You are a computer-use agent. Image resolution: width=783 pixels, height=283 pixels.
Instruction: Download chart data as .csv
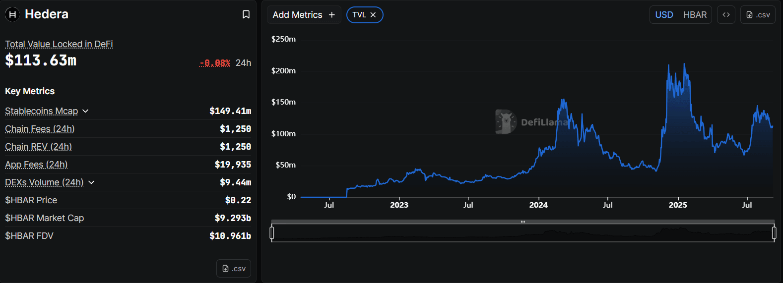758,15
